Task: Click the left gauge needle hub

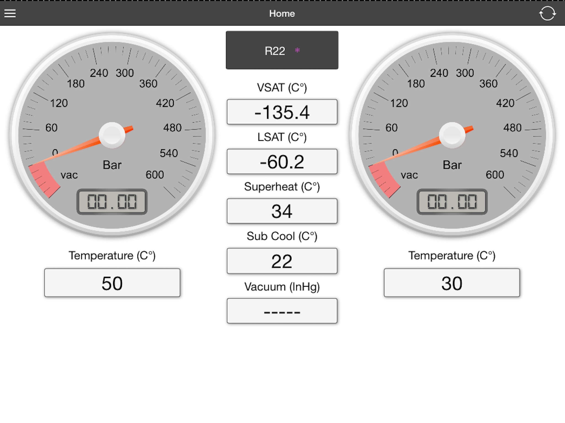Action: [112, 135]
